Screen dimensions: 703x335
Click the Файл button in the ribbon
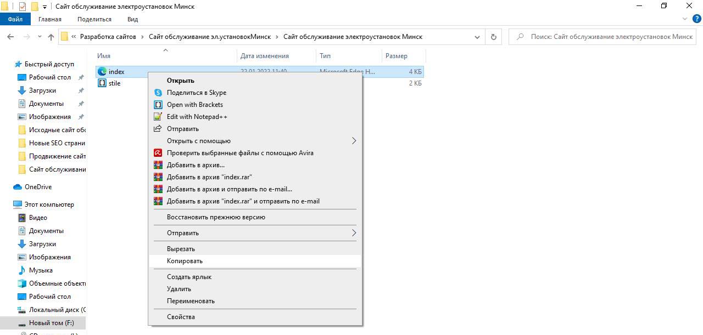pyautogui.click(x=15, y=19)
